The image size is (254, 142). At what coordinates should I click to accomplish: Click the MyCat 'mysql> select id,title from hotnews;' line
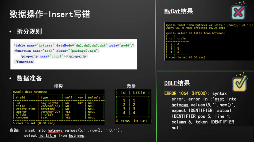pyautogui.click(x=195, y=33)
